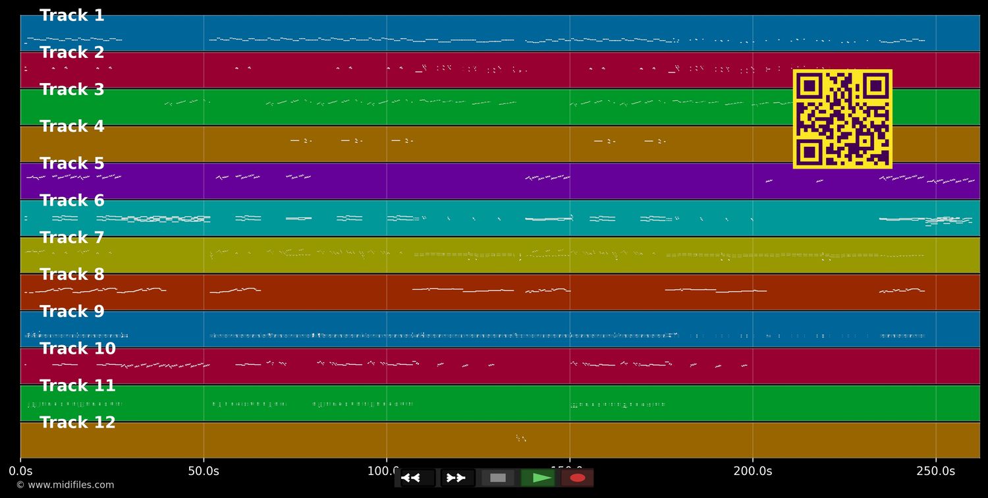Select the Track 1 label
The height and width of the screenshot is (498, 988).
tap(72, 16)
